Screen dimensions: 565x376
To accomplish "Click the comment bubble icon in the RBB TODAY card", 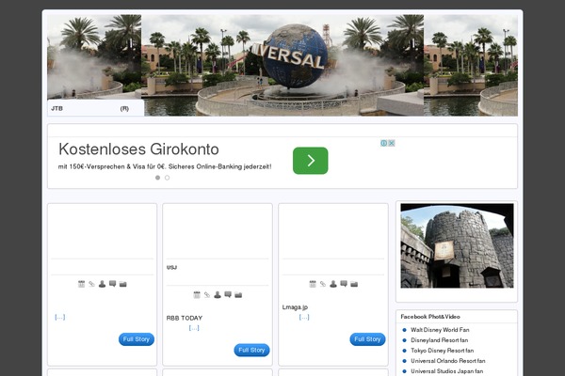I will tap(228, 294).
